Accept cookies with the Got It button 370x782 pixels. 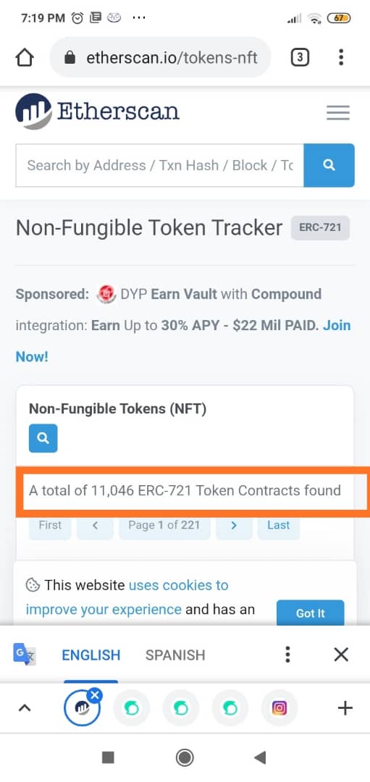click(311, 613)
